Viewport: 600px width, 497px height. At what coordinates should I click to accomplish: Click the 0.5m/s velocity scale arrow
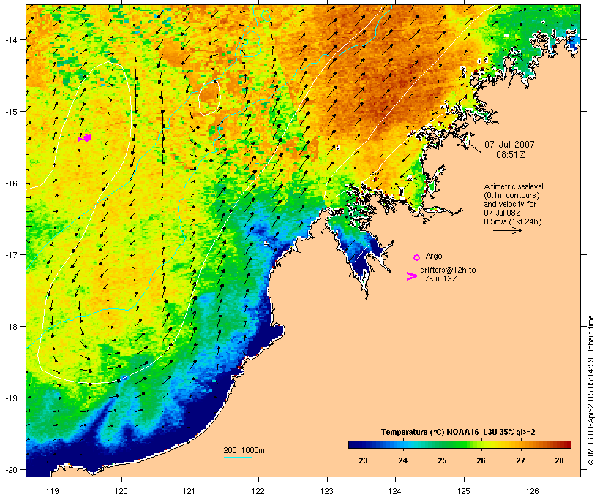[x=507, y=230]
